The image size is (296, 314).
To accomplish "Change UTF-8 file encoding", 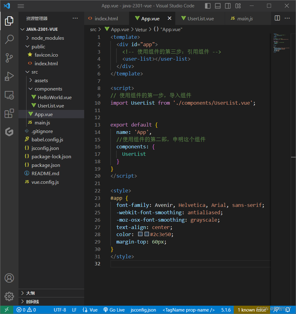I will [x=60, y=310].
